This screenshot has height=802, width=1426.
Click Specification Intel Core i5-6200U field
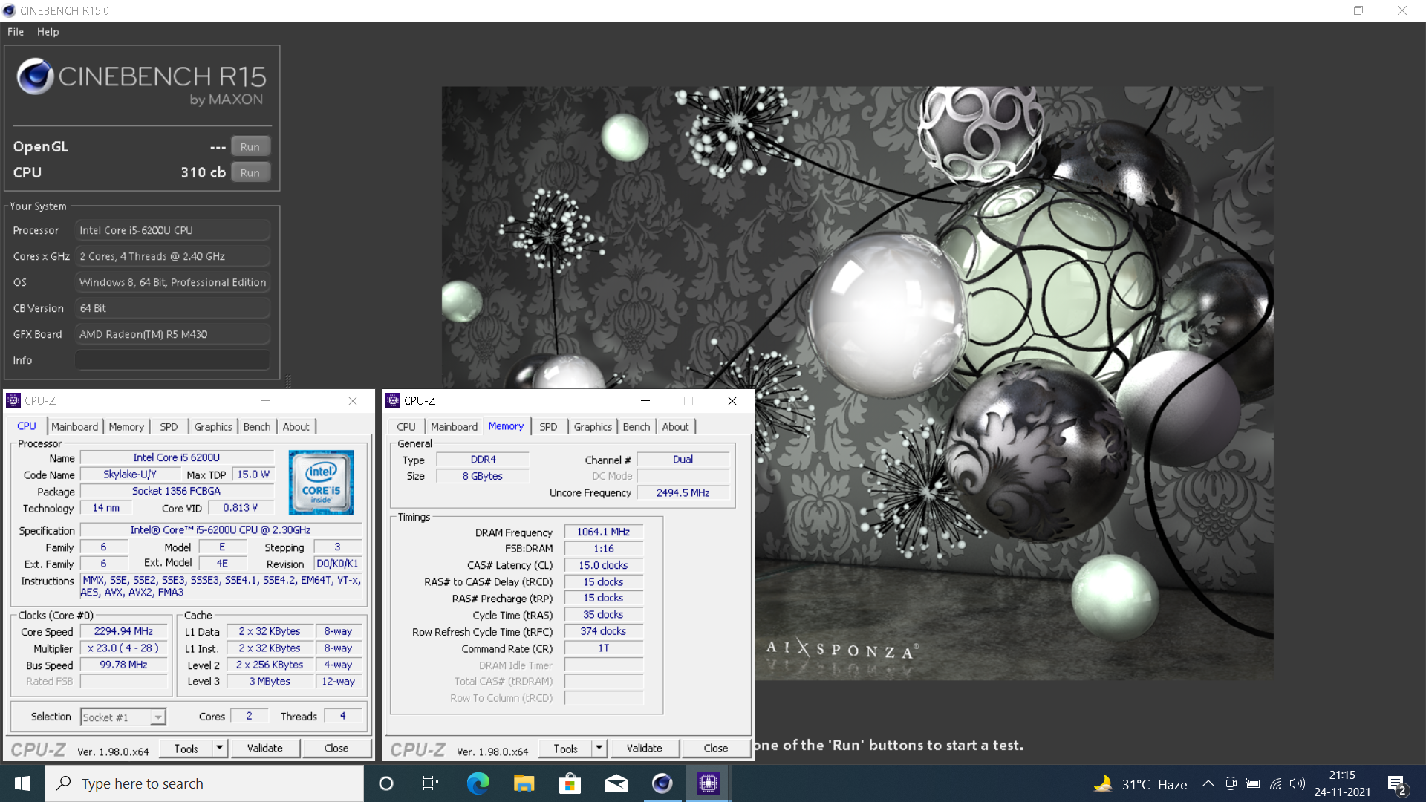pyautogui.click(x=221, y=530)
